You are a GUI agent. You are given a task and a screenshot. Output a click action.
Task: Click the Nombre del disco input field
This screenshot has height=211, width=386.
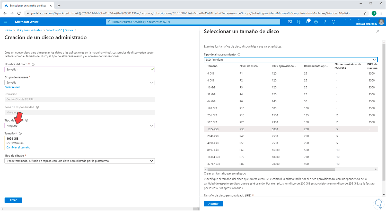coord(77,69)
